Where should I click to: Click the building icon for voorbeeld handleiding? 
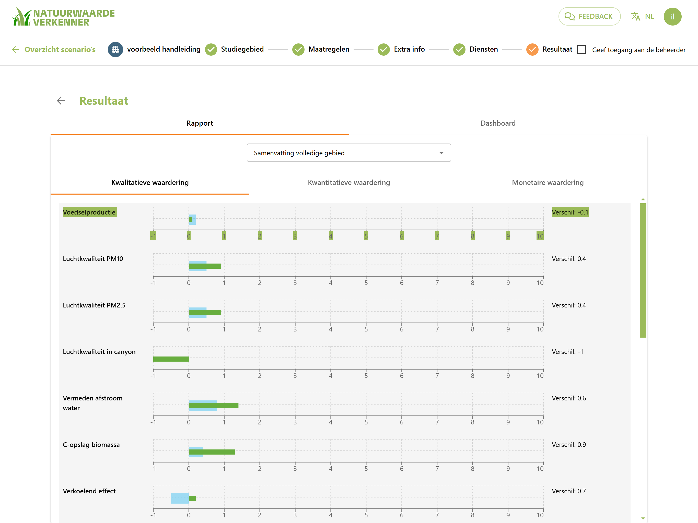115,50
